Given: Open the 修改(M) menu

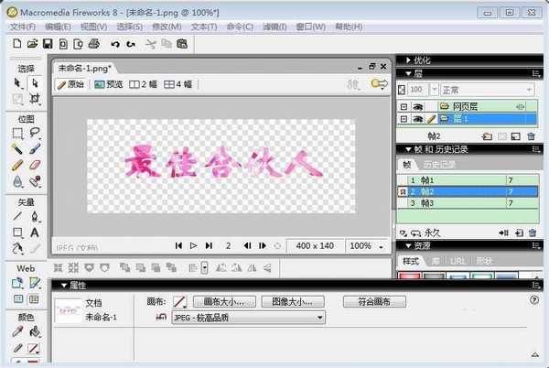Looking at the screenshot, I should 166,27.
